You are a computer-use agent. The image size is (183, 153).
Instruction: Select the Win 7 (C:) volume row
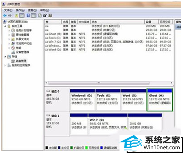(109, 42)
